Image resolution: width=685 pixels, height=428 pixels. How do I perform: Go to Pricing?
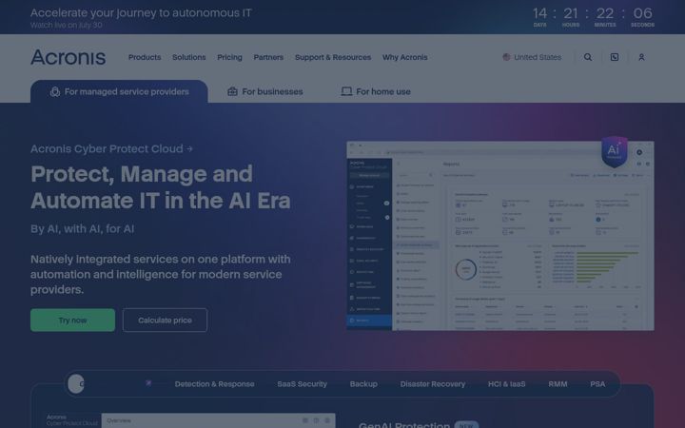point(229,57)
